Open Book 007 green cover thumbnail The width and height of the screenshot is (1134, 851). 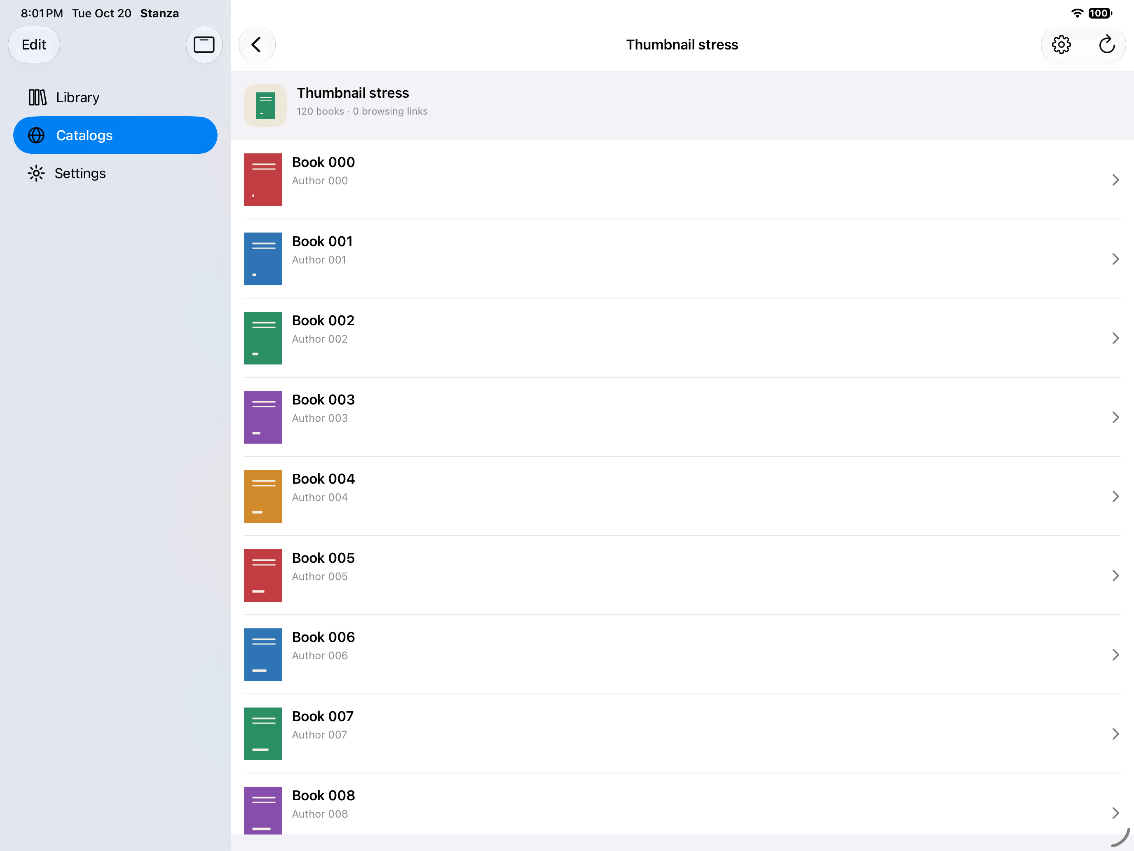[262, 733]
